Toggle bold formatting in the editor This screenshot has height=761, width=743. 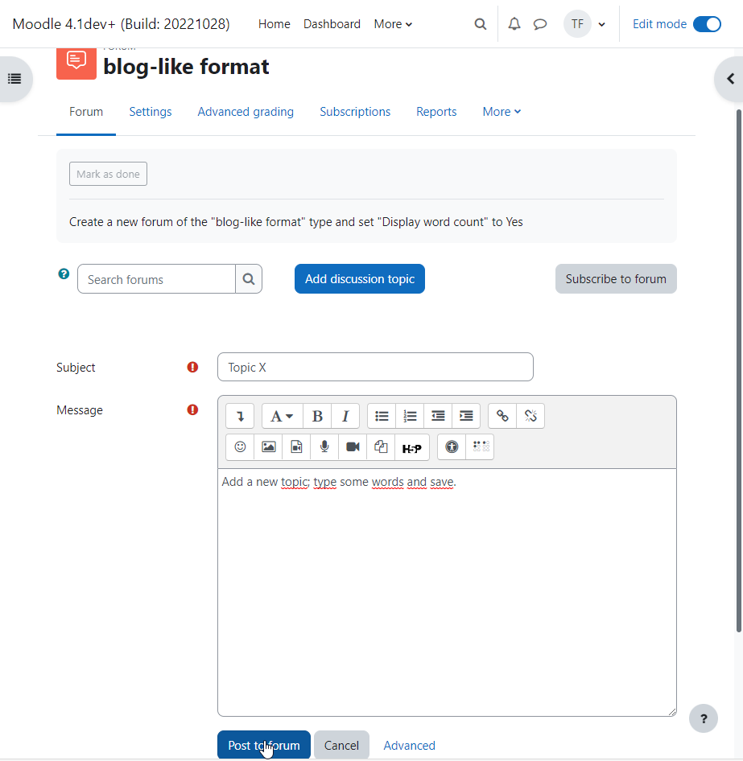click(x=317, y=416)
